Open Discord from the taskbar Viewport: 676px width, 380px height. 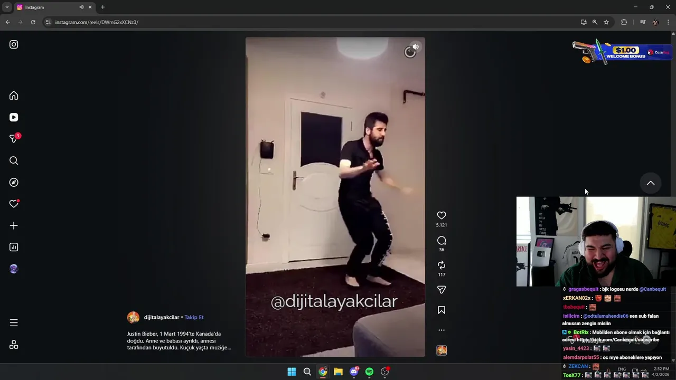tap(354, 372)
